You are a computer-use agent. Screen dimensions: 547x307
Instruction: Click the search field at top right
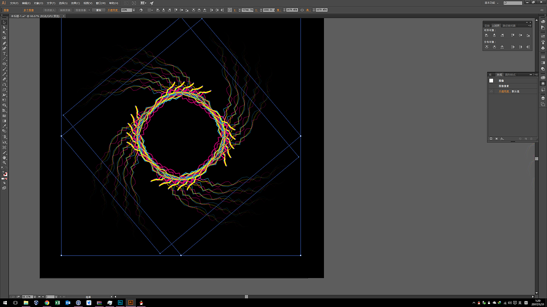(x=513, y=3)
